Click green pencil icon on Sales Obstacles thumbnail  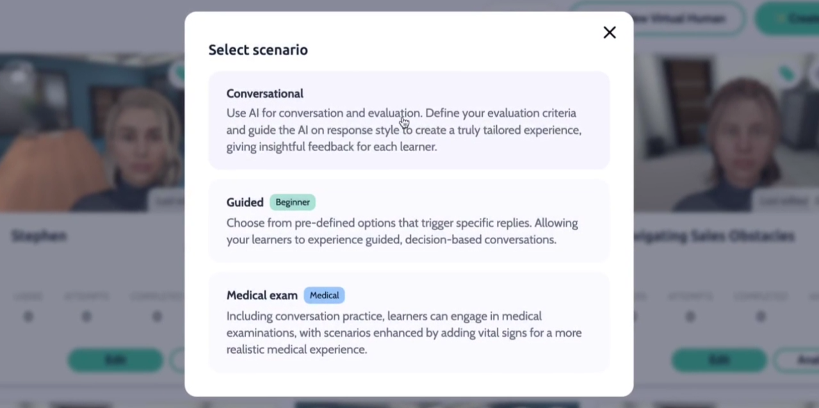787,75
